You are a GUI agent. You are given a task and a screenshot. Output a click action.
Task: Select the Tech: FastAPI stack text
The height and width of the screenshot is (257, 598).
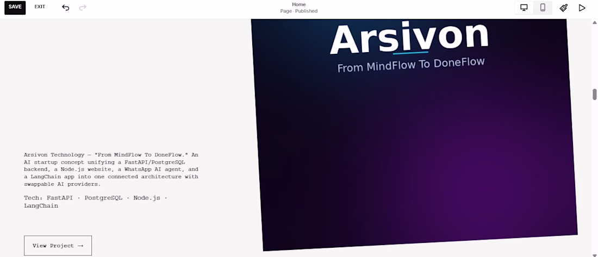pos(95,202)
